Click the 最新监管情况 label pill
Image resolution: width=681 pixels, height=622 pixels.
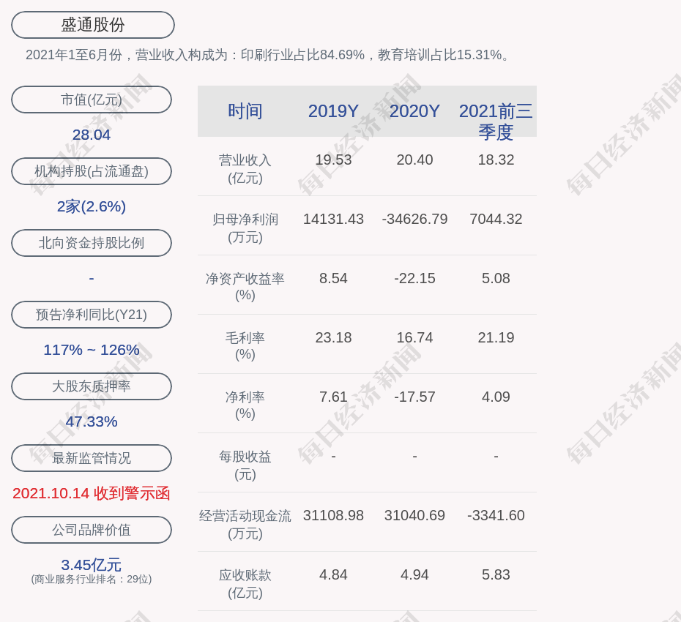[x=92, y=458]
